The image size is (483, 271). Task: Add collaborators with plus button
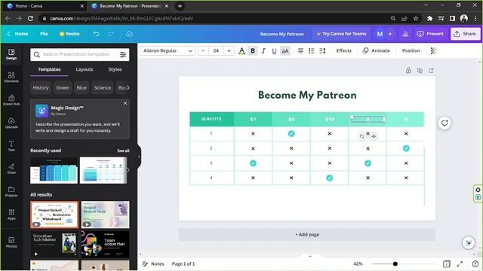click(390, 34)
